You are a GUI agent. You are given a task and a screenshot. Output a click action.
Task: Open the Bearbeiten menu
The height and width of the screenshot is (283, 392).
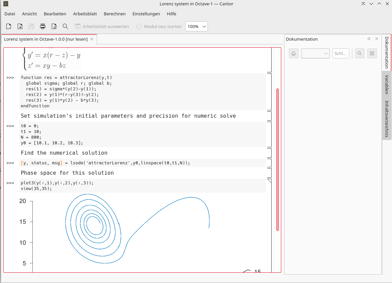point(55,14)
